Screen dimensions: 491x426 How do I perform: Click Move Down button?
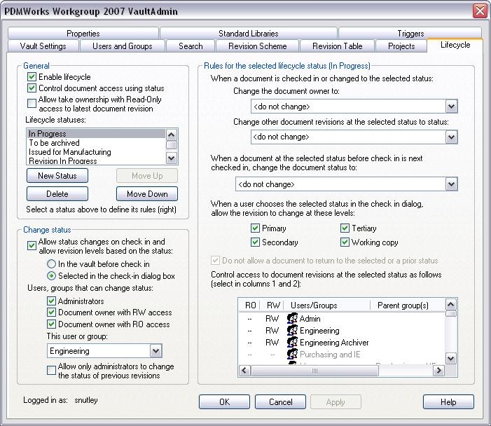click(x=147, y=194)
